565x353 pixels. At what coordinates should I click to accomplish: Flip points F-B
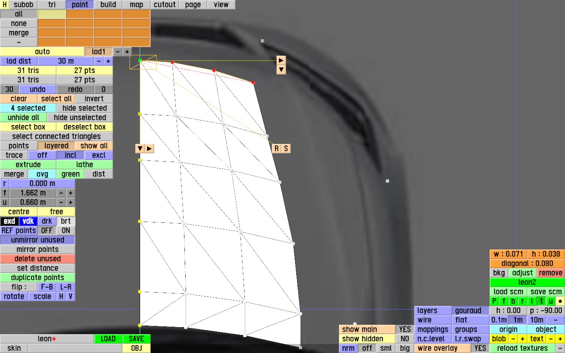coord(47,287)
